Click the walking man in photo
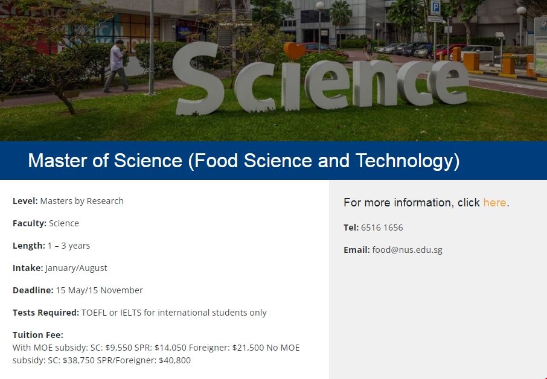This screenshot has width=547, height=379. [x=118, y=66]
